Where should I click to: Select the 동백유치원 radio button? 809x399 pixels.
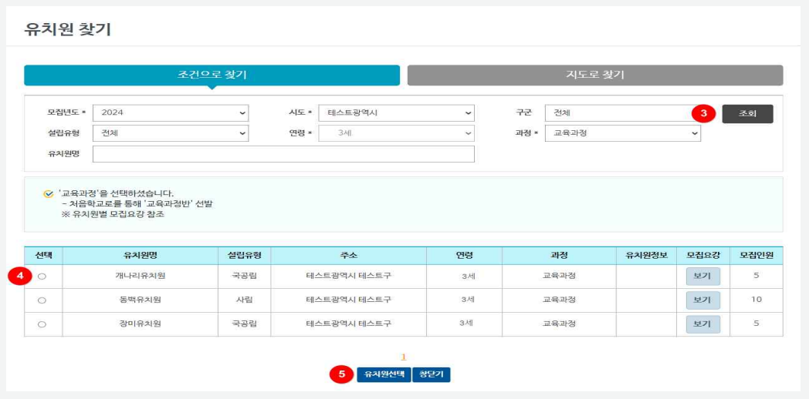[x=42, y=300]
